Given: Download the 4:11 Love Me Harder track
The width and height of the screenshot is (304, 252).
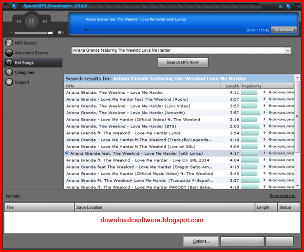Looking at the screenshot, I should pos(281,92).
